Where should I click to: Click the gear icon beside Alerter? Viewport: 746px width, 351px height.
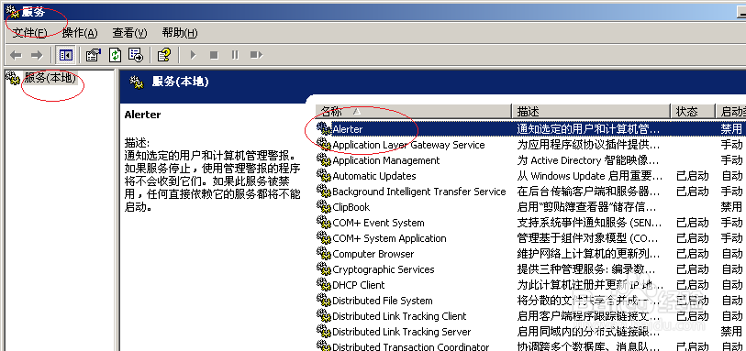(x=324, y=128)
